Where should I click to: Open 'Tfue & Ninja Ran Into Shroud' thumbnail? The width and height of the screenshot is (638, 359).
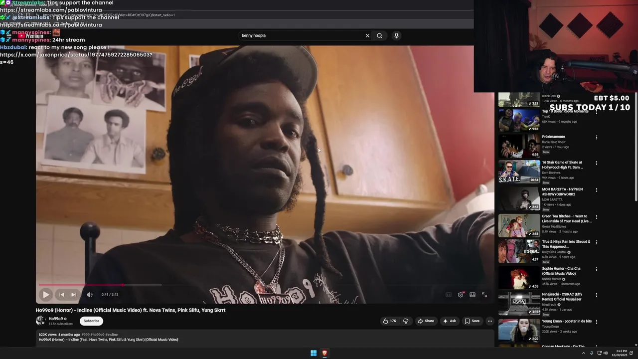[x=519, y=251]
